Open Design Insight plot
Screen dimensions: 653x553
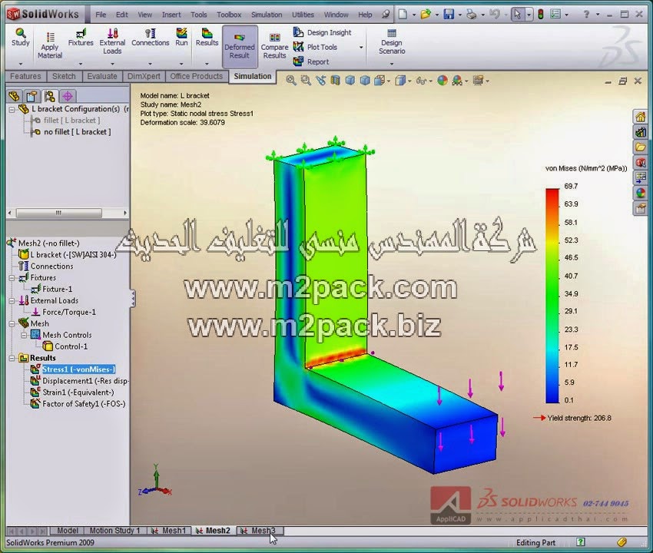tap(323, 32)
